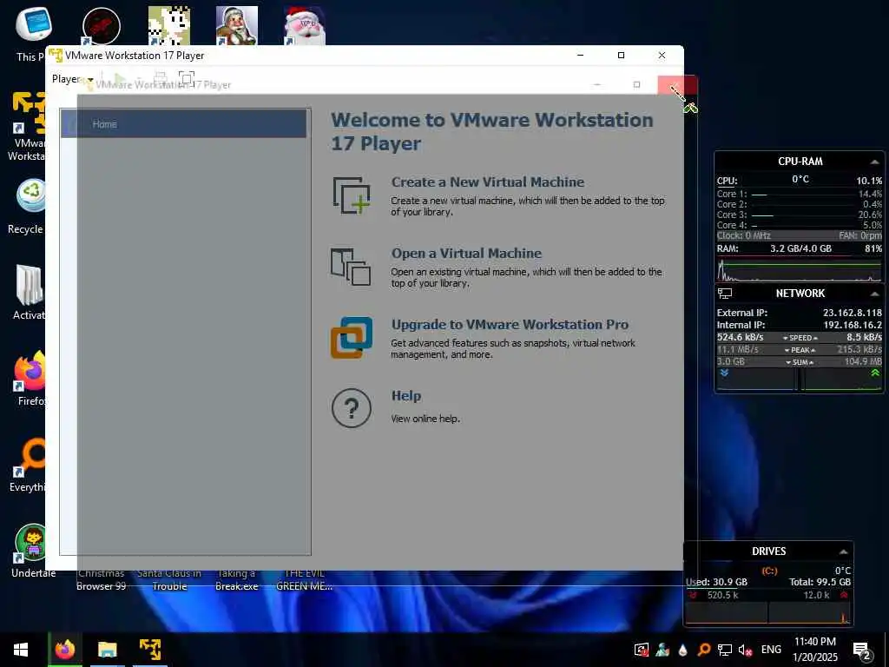Click the Workstation Pro upgrade logo icon
889x667 pixels.
click(x=352, y=338)
